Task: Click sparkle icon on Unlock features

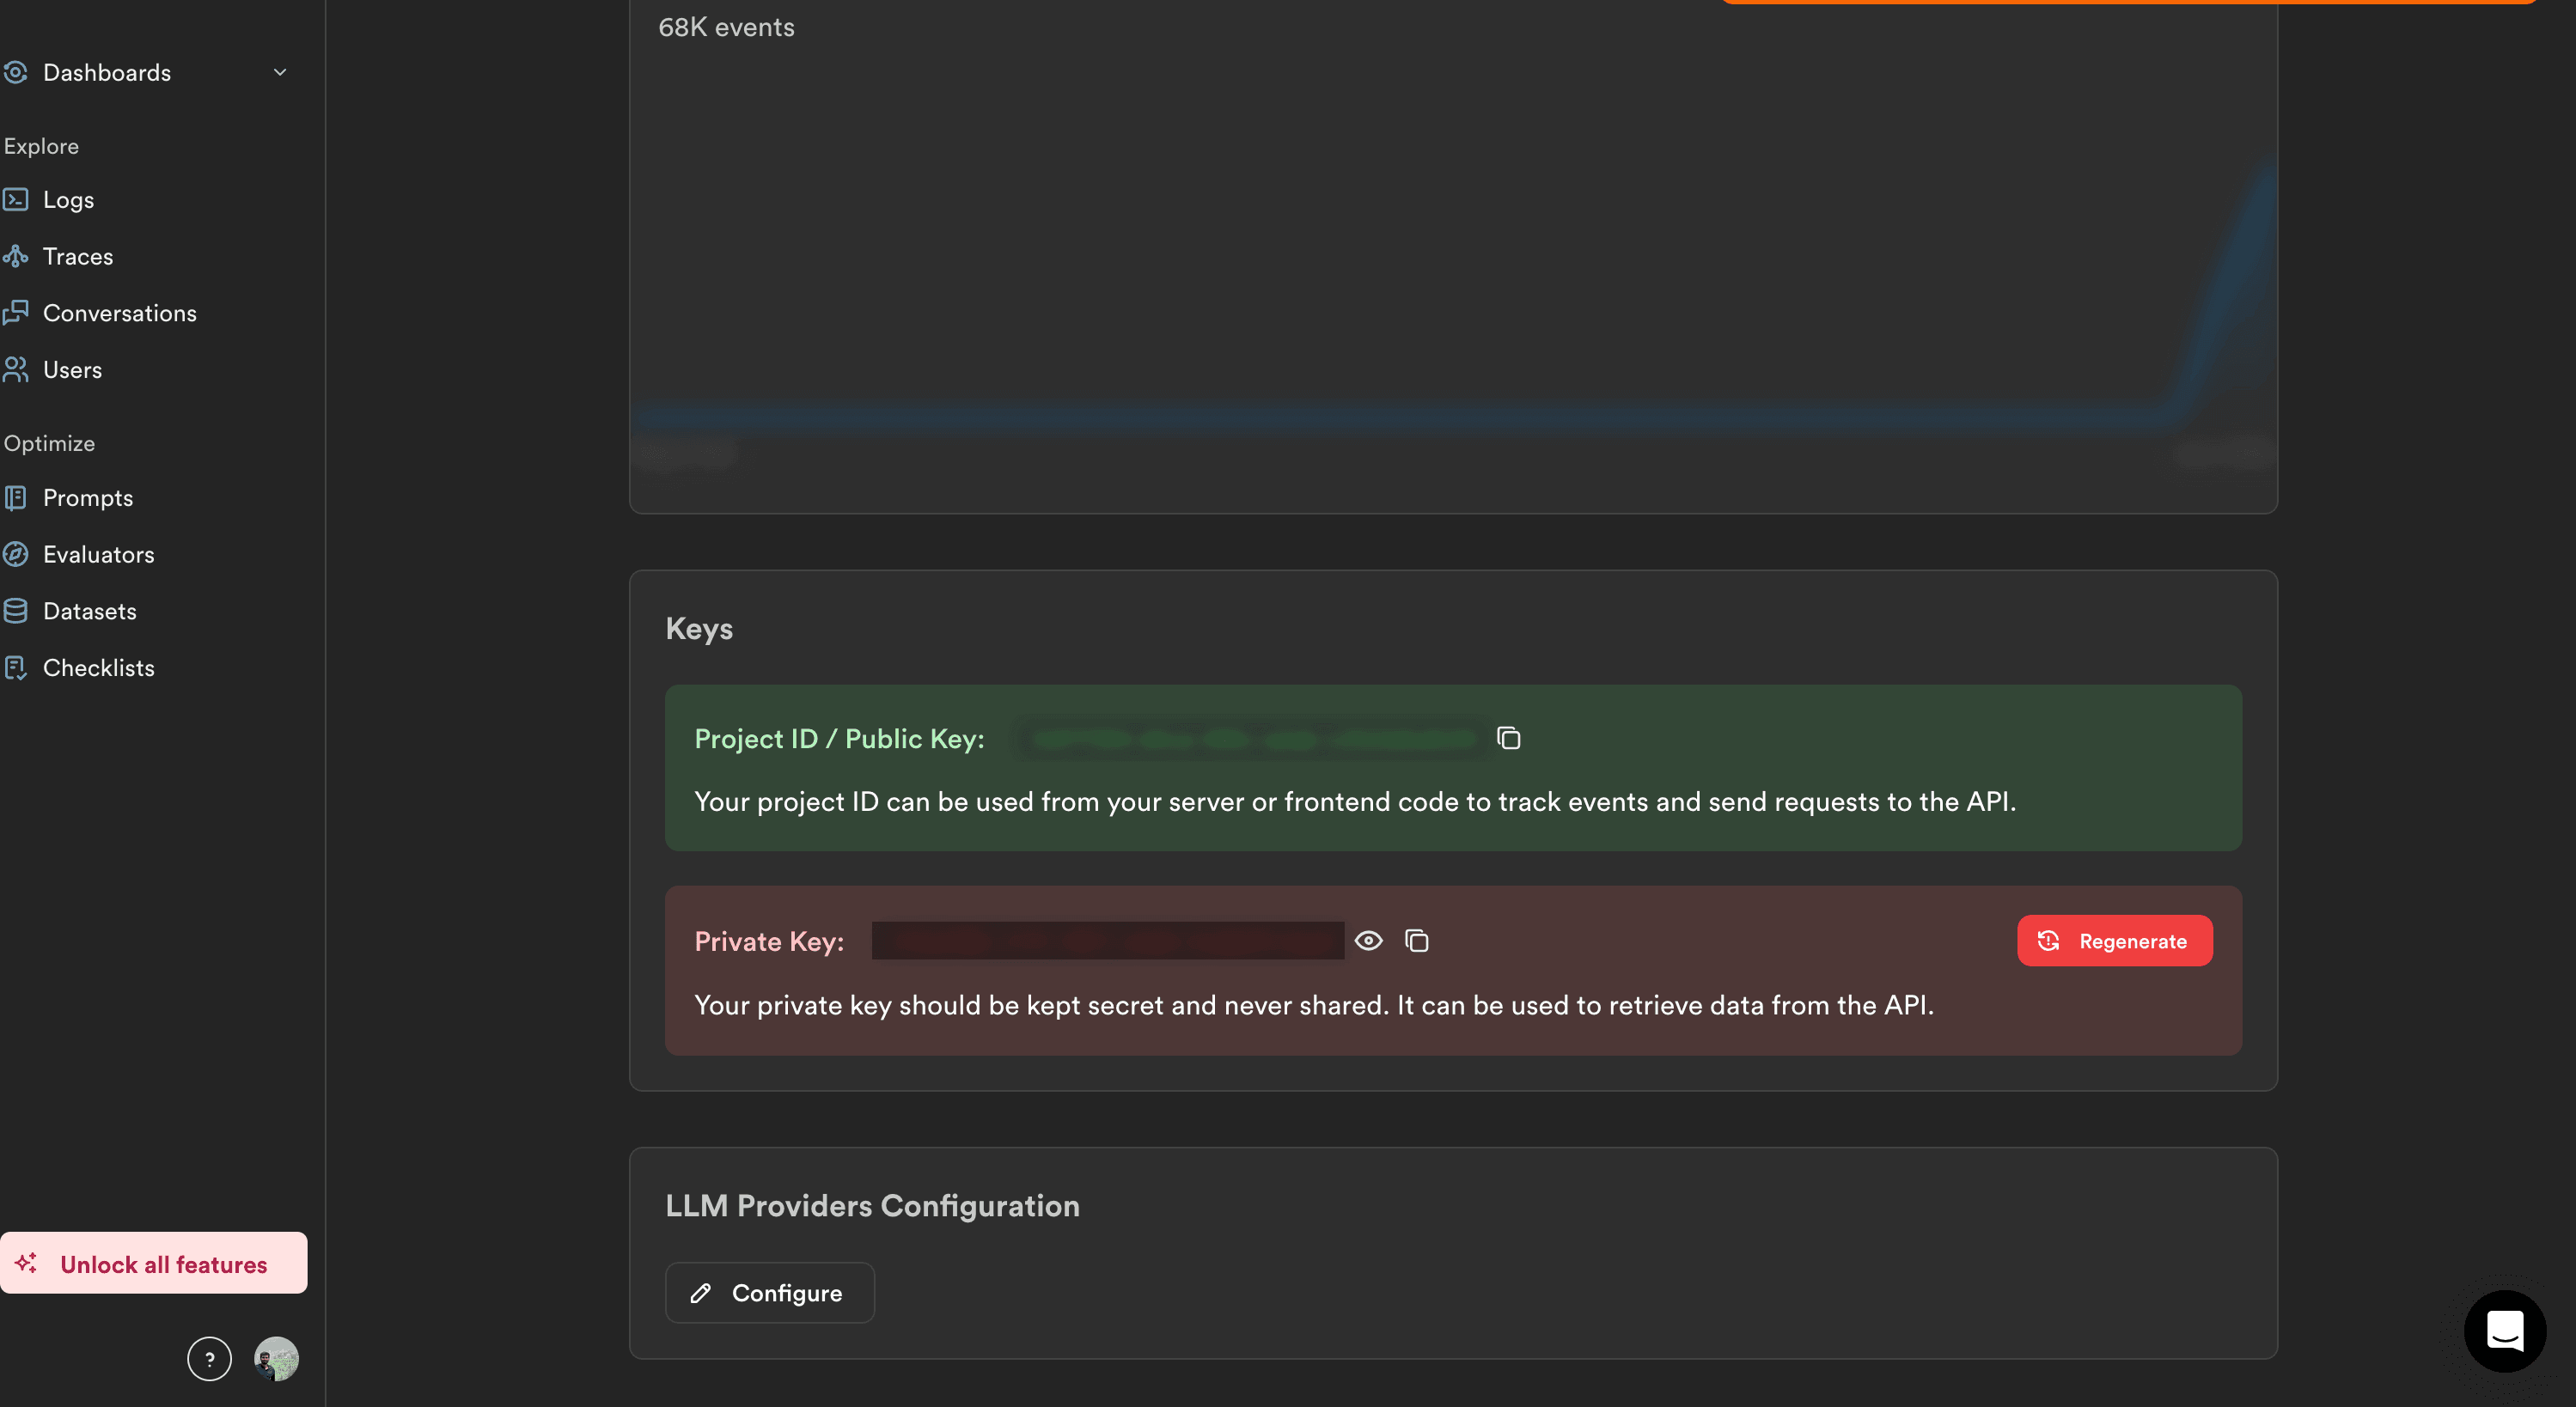Action: coord(26,1263)
